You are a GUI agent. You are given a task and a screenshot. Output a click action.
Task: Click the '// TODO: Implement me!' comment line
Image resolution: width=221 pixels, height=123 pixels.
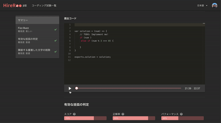point(94,34)
